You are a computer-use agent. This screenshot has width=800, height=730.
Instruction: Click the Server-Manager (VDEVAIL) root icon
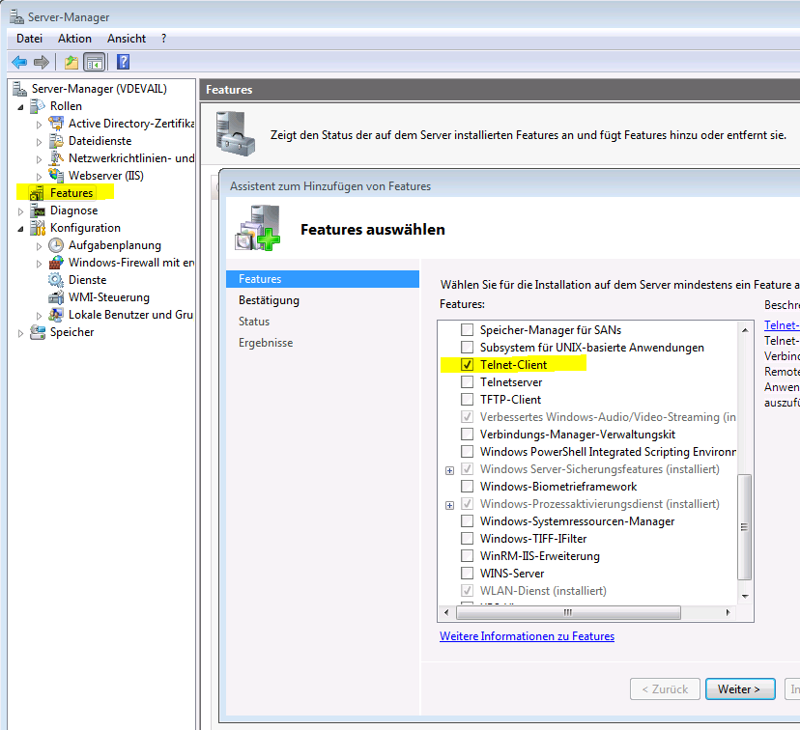coord(19,89)
